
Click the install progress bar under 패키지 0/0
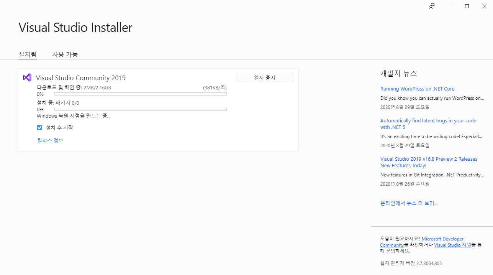click(140, 109)
